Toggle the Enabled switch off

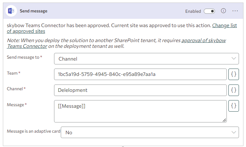click(x=209, y=11)
